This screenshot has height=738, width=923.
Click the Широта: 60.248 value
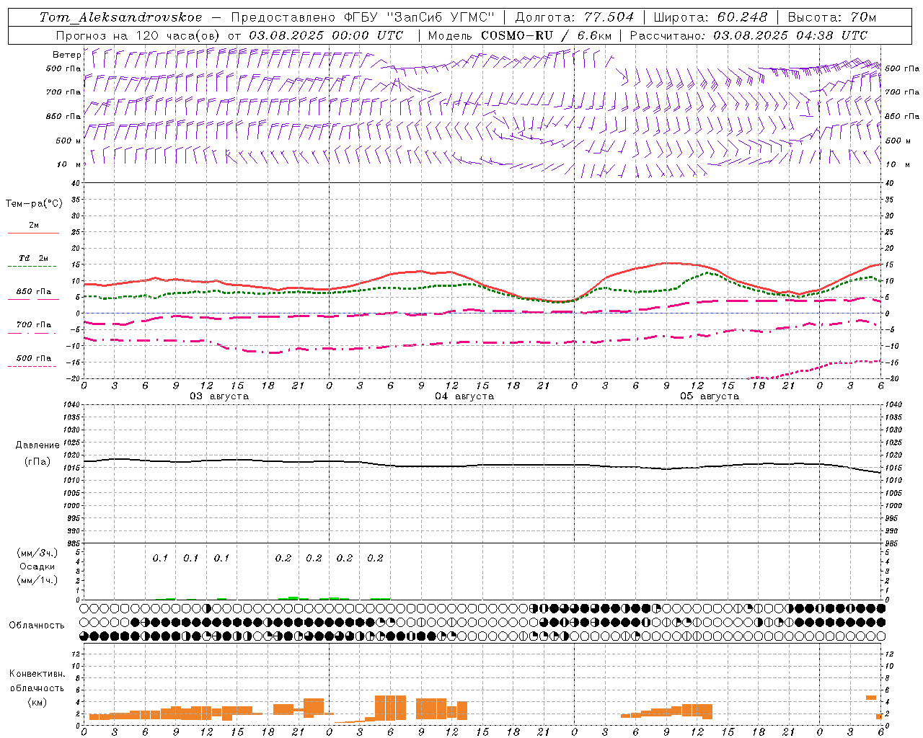pyautogui.click(x=710, y=17)
